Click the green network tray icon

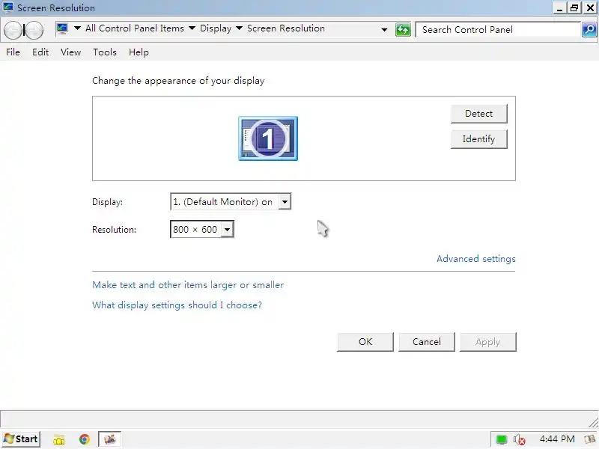point(501,439)
